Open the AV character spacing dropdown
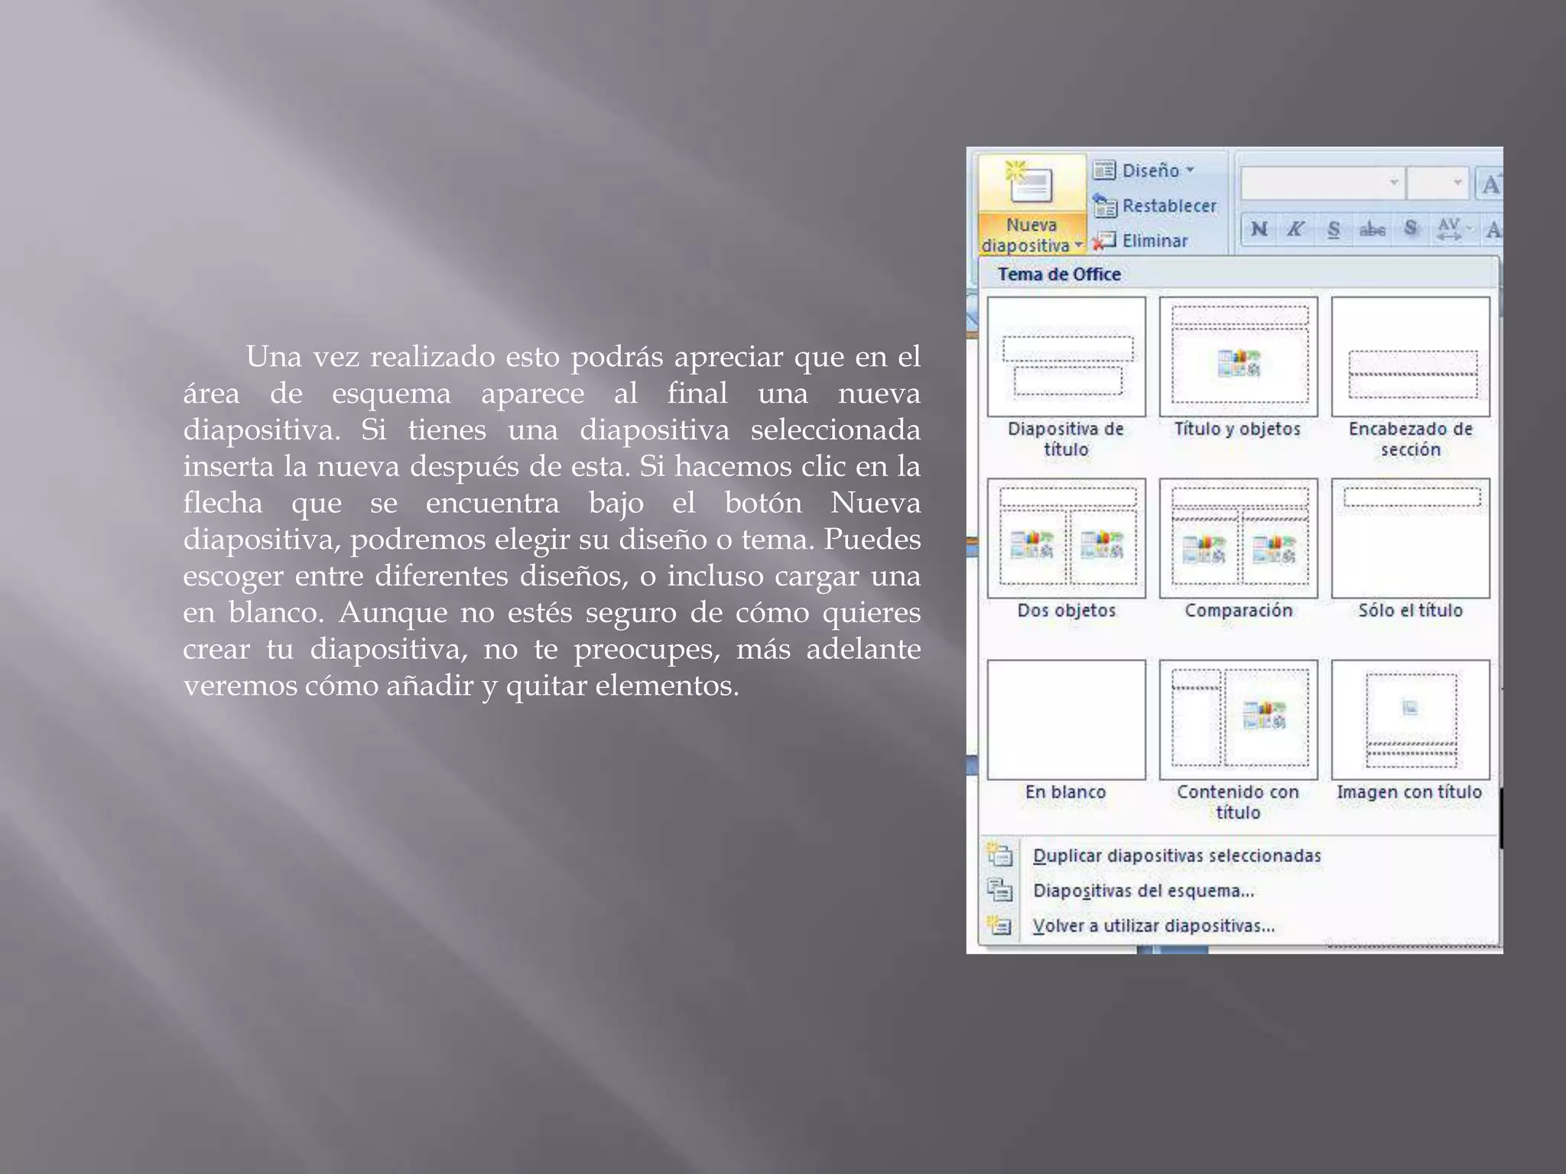This screenshot has width=1566, height=1174. 1453,229
